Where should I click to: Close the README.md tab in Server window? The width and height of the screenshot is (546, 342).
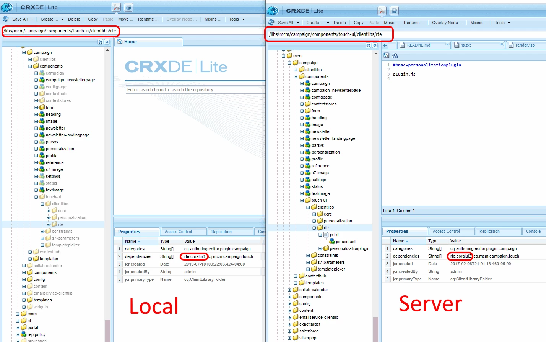(x=447, y=45)
